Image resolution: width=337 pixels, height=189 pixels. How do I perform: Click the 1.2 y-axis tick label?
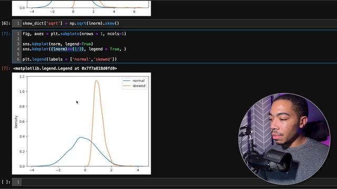coord(22,77)
